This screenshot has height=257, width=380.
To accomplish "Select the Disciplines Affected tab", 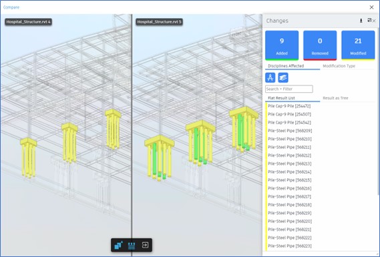I will click(286, 66).
